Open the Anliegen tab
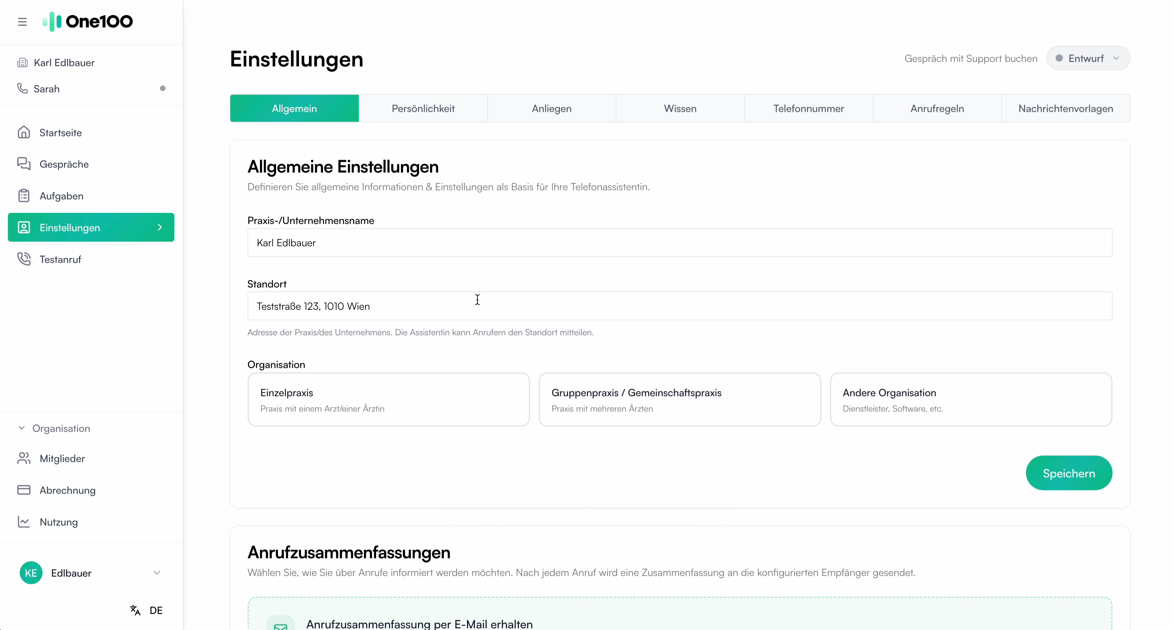The height and width of the screenshot is (630, 1174). [551, 109]
